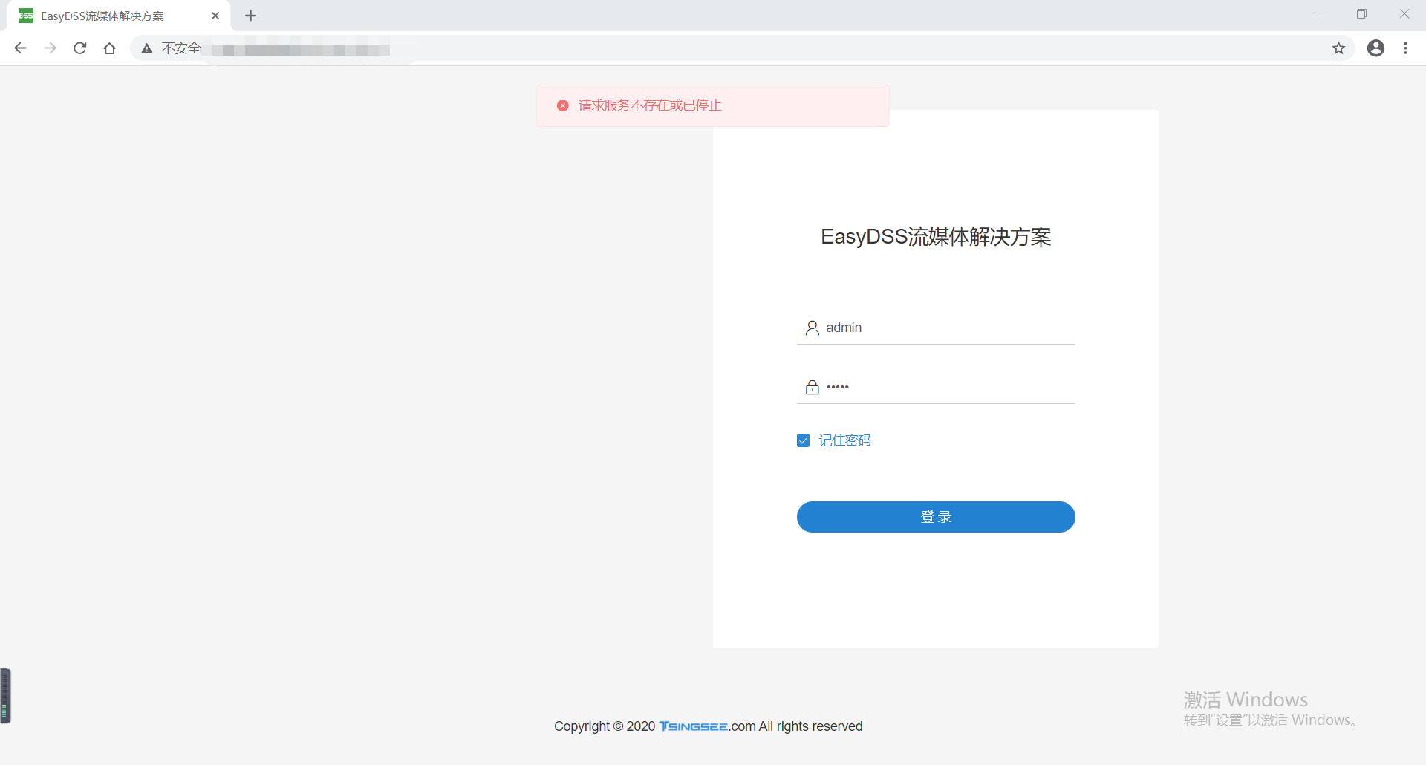Open the Chrome three-dot menu
The height and width of the screenshot is (765, 1426).
pyautogui.click(x=1405, y=48)
